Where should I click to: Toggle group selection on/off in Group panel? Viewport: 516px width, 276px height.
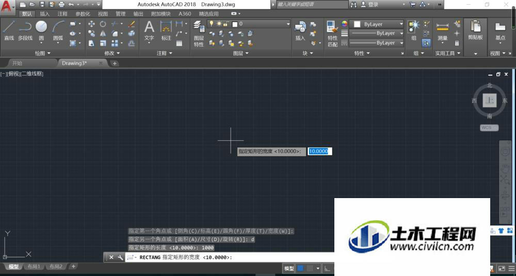[426, 43]
